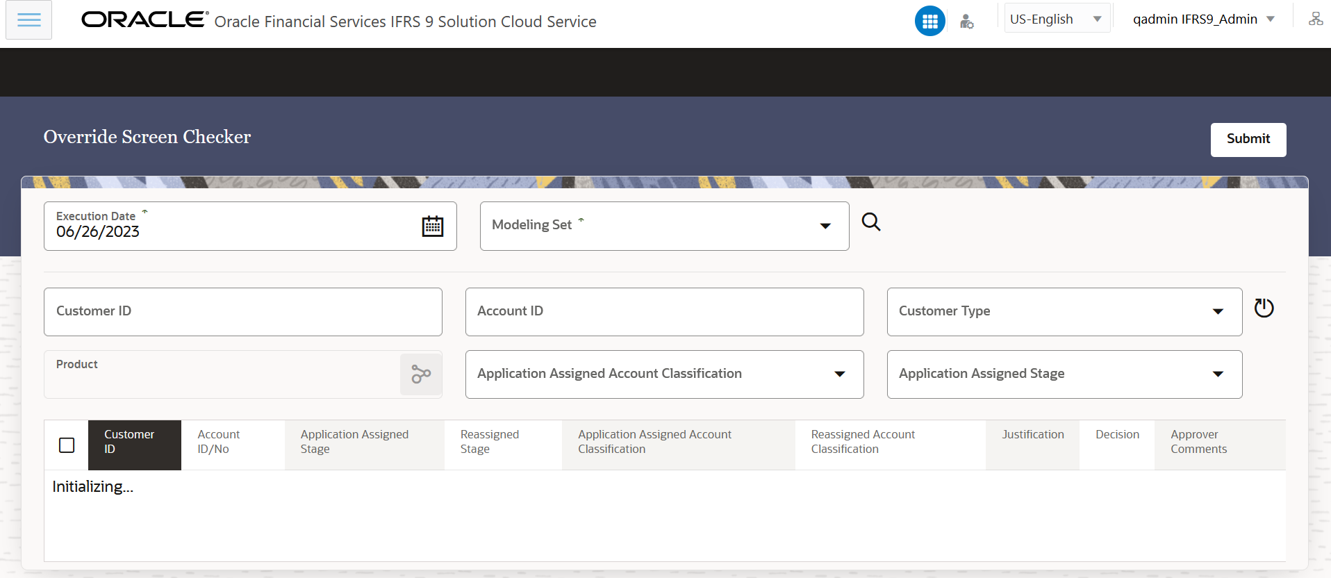
Task: Click the user administration icon in header
Action: 966,22
